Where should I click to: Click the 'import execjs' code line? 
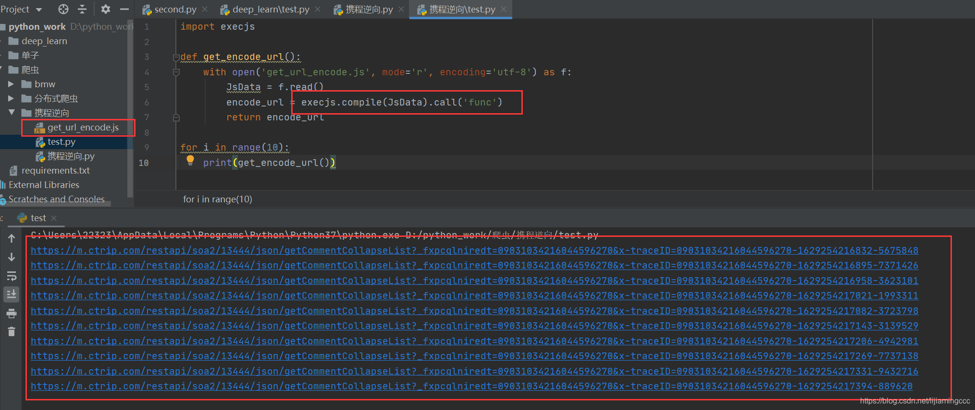(x=218, y=26)
